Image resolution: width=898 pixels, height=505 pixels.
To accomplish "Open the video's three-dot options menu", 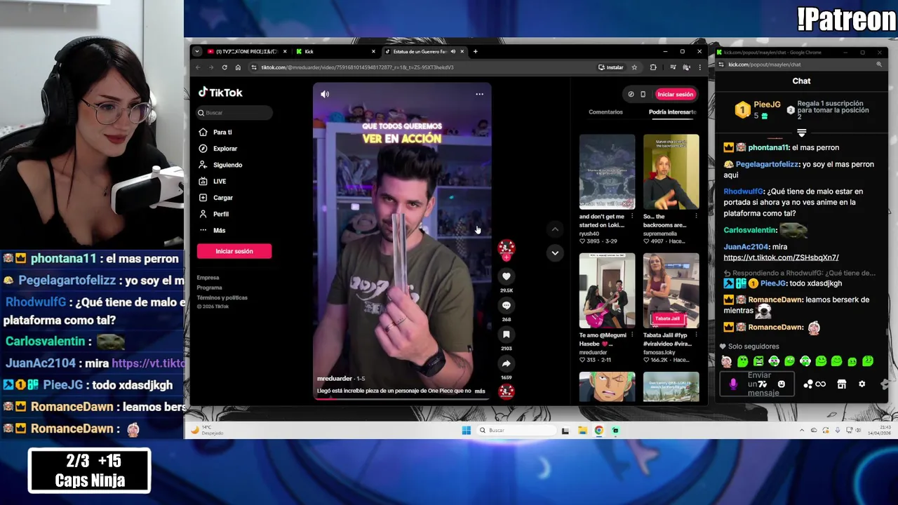I will tap(479, 94).
